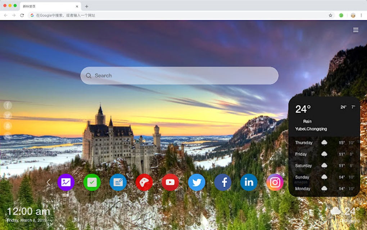Click the left chevron beside the shortcut dock

pyautogui.click(x=49, y=182)
